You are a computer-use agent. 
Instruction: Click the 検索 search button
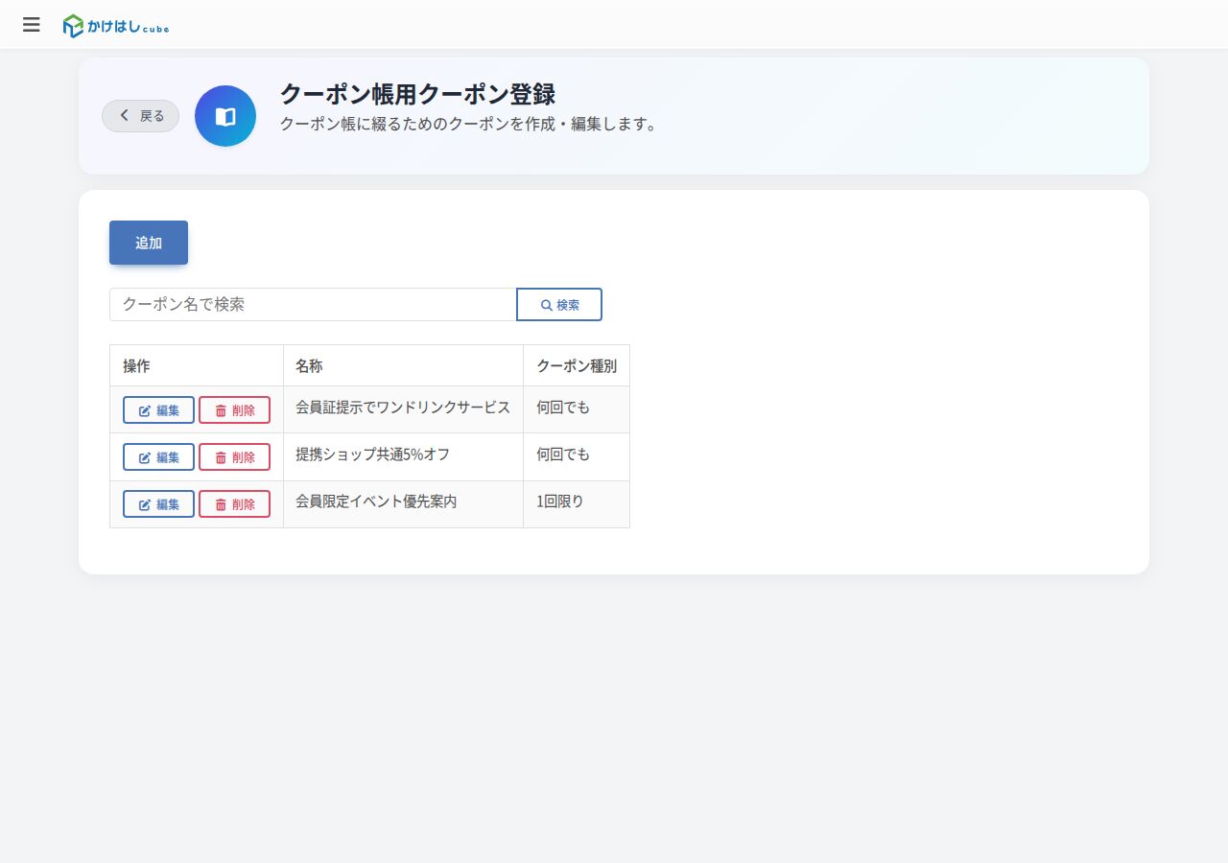tap(559, 304)
